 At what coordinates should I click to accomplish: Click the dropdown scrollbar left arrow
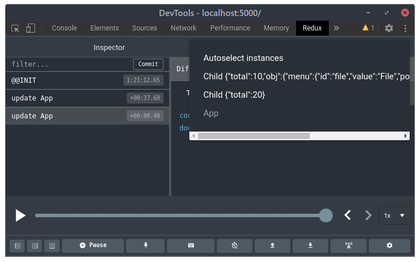(x=193, y=136)
